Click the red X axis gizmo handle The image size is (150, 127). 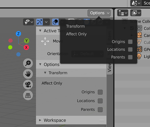coord(26,47)
